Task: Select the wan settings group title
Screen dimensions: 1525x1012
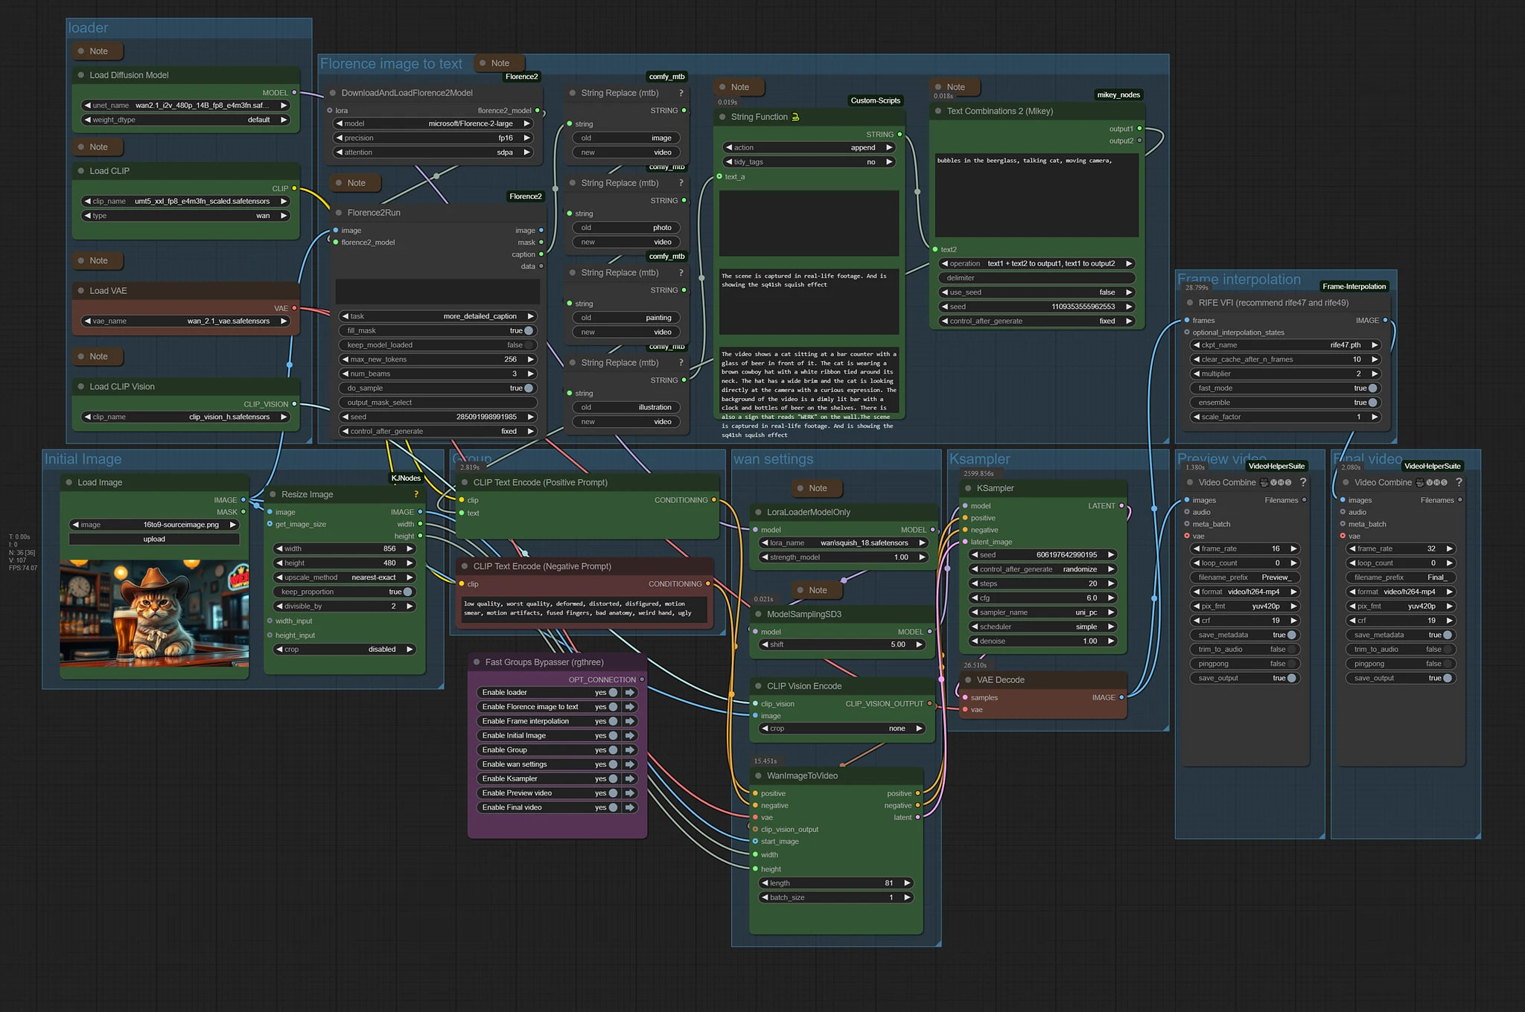Action: 773,459
